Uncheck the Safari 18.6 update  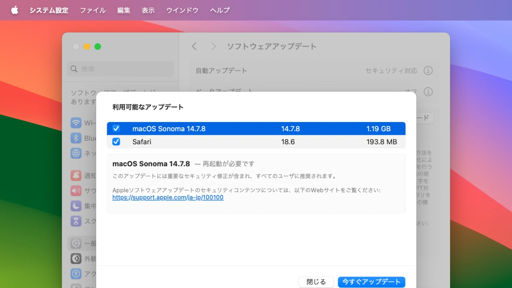tap(116, 142)
